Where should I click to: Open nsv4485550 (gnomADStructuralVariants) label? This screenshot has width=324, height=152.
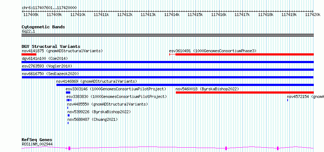(x=107, y=104)
